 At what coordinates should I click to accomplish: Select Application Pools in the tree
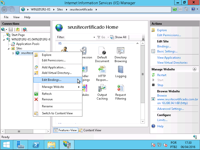28,44
